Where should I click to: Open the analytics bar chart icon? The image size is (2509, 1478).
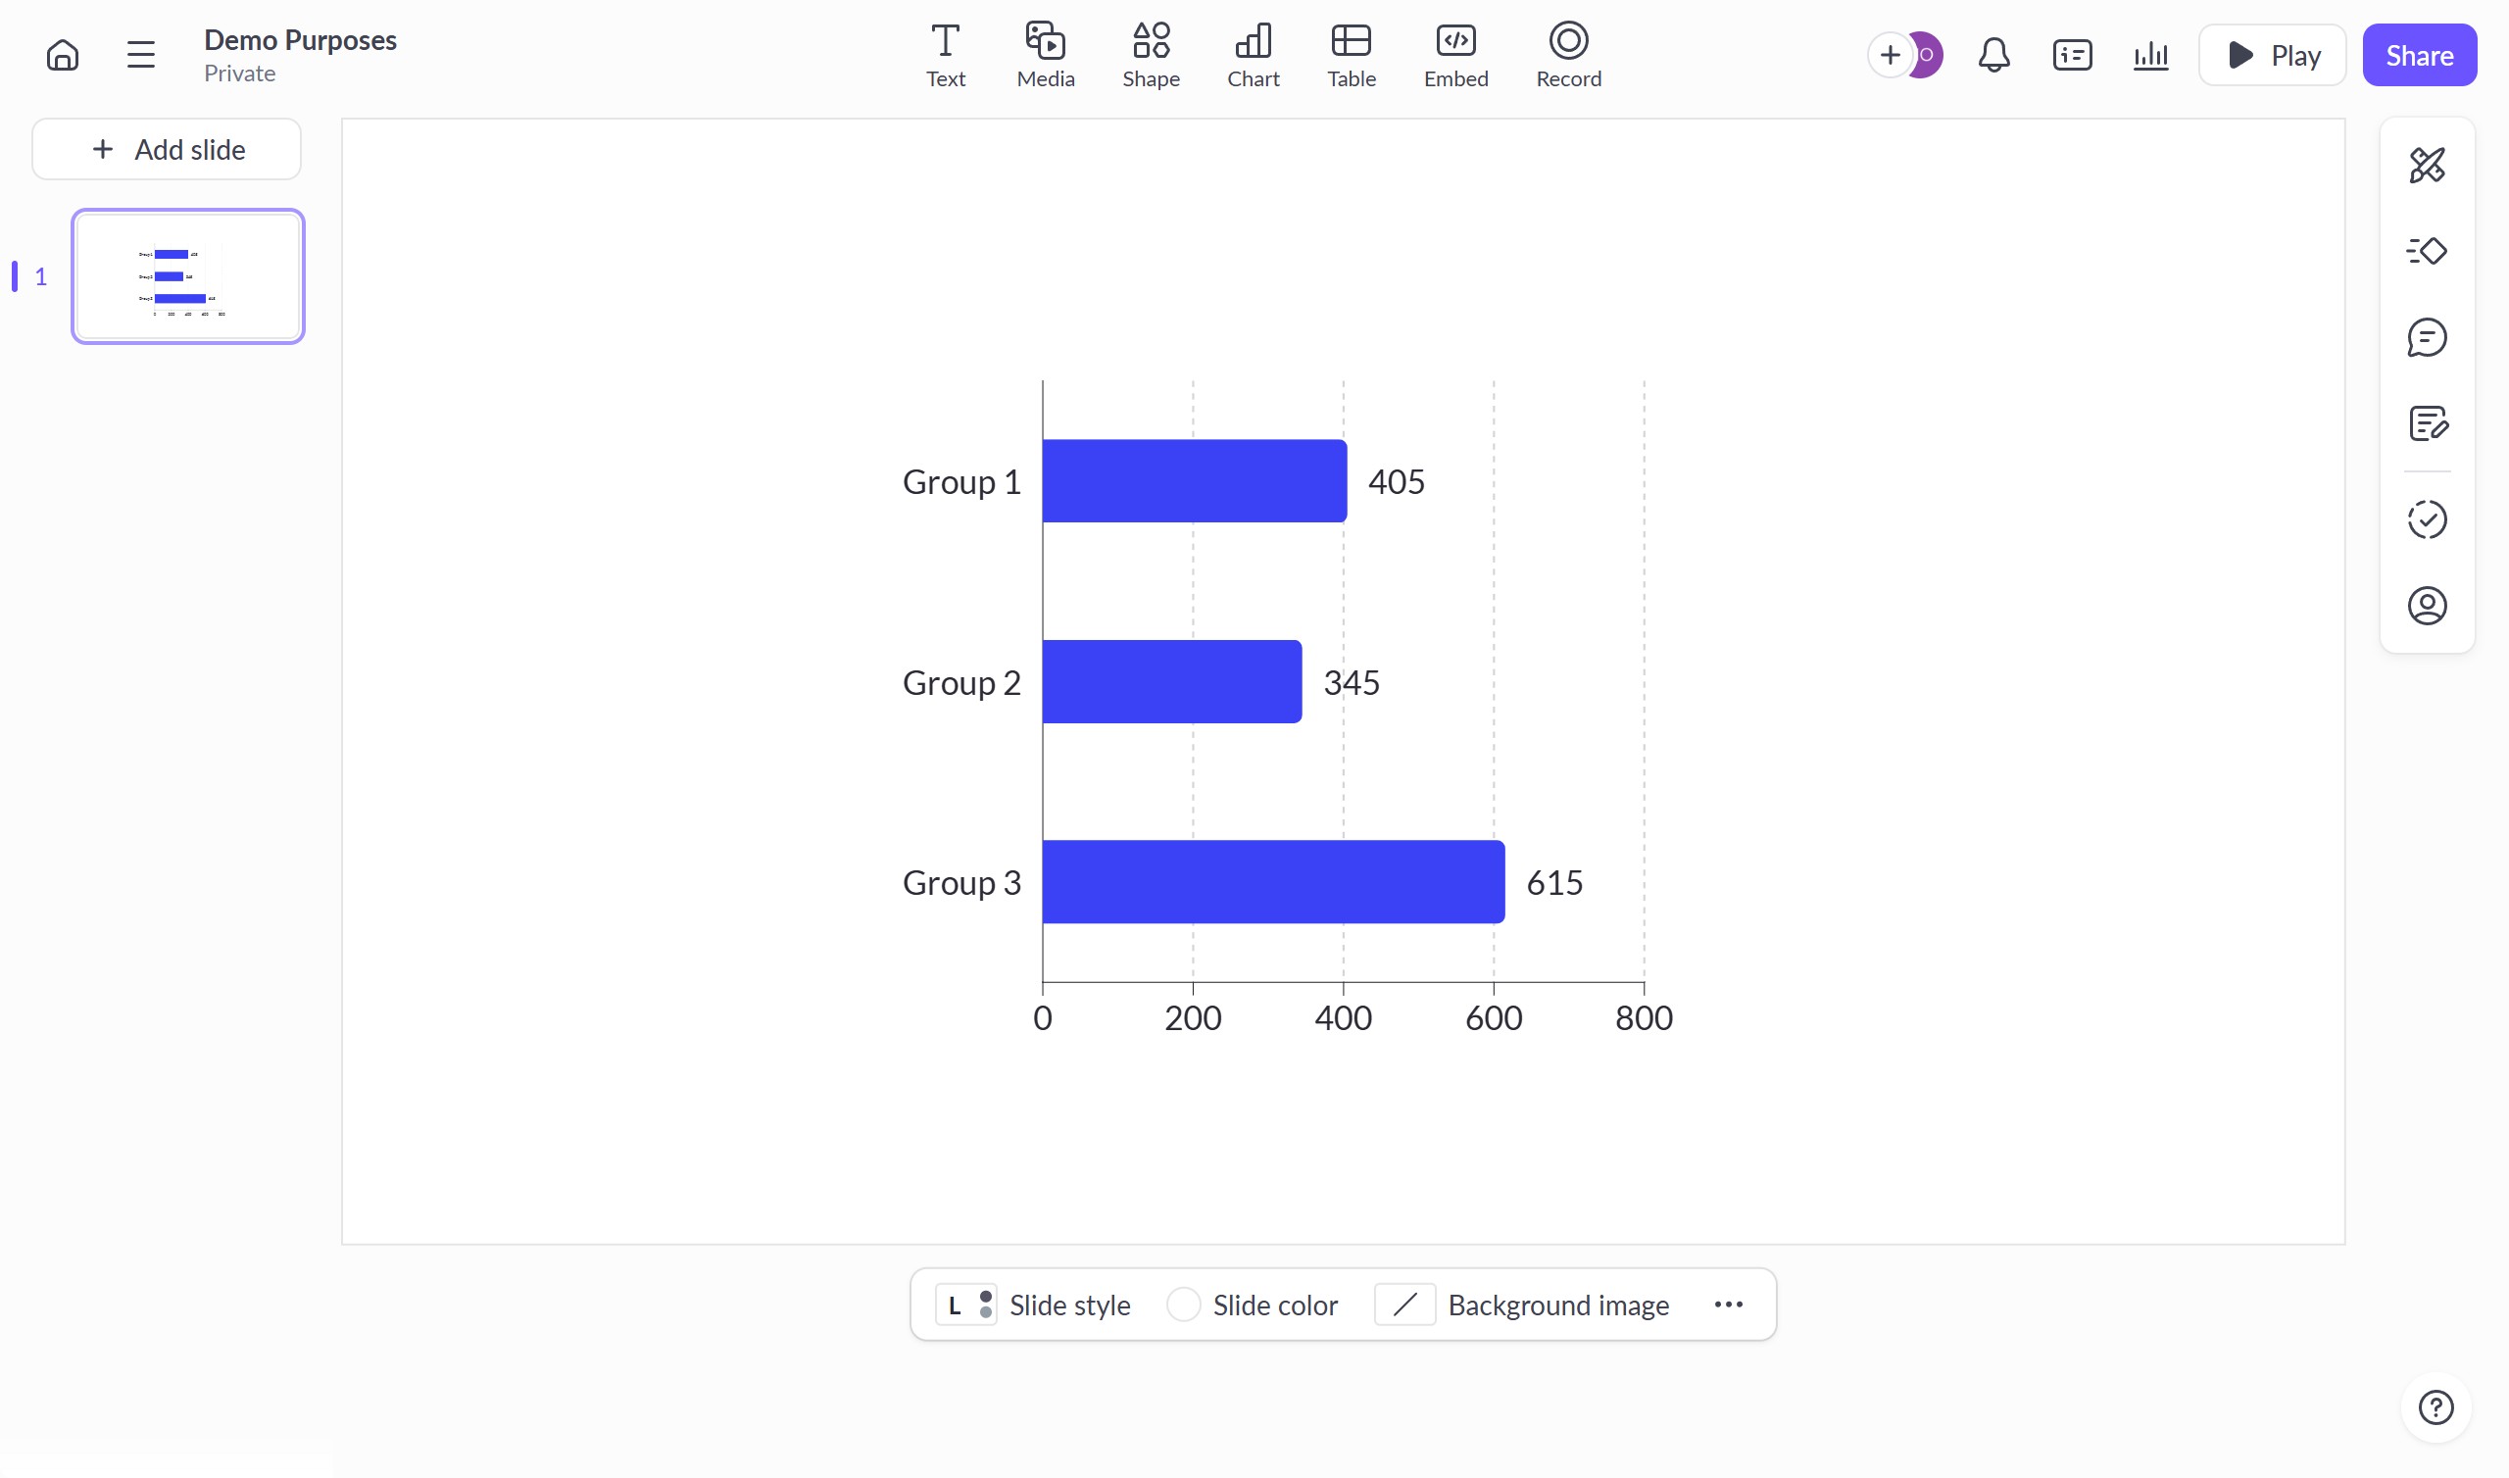(x=2150, y=56)
